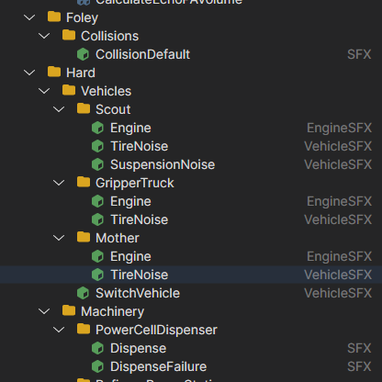Select the CollisionDefault event name

142,54
